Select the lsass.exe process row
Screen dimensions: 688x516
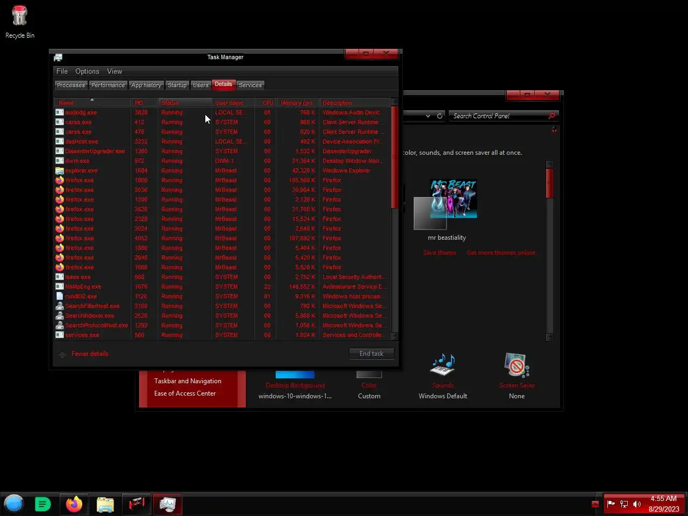(223, 277)
